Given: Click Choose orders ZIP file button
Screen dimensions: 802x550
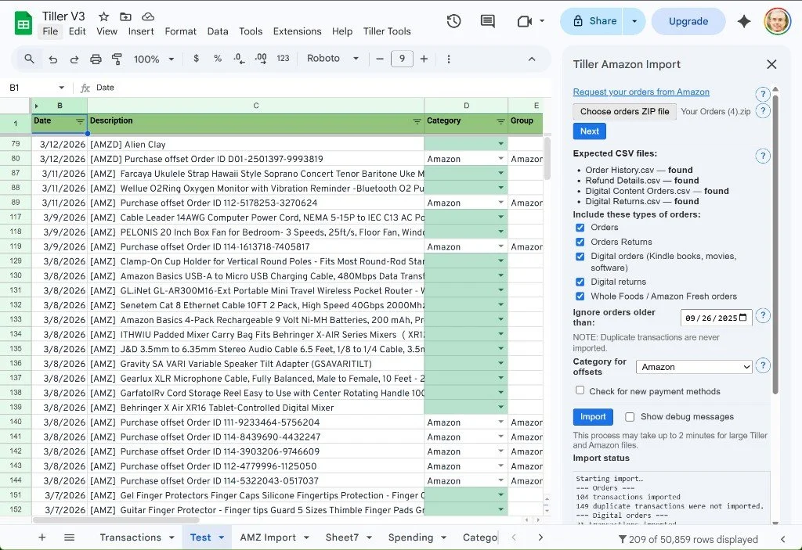Looking at the screenshot, I should (x=624, y=111).
